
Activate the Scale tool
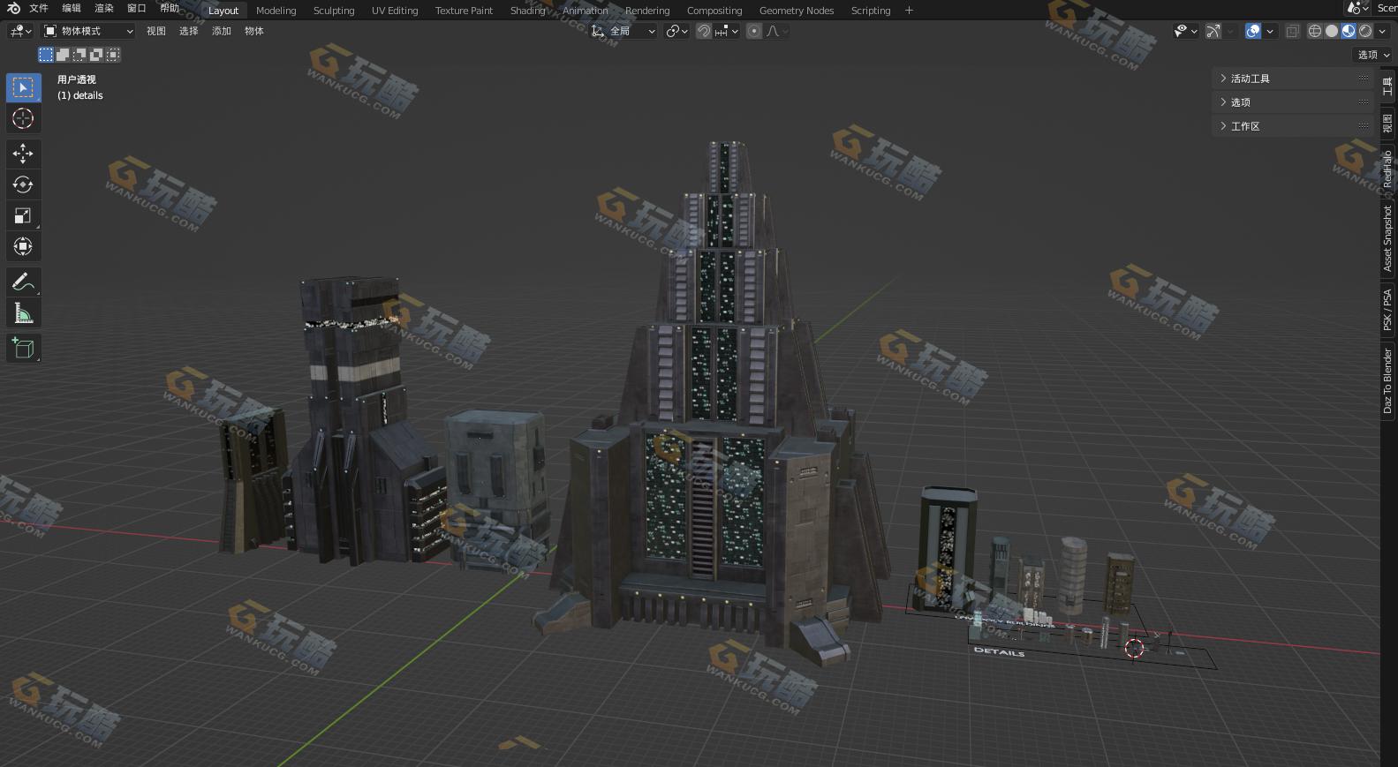click(24, 215)
